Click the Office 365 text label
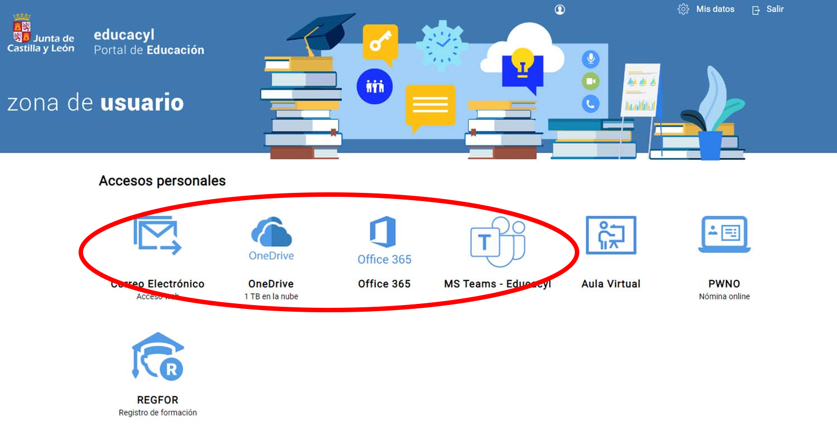837x425 pixels. coord(385,284)
